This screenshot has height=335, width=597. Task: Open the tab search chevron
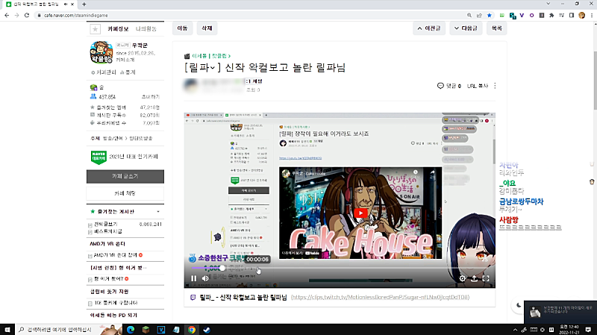click(x=548, y=4)
